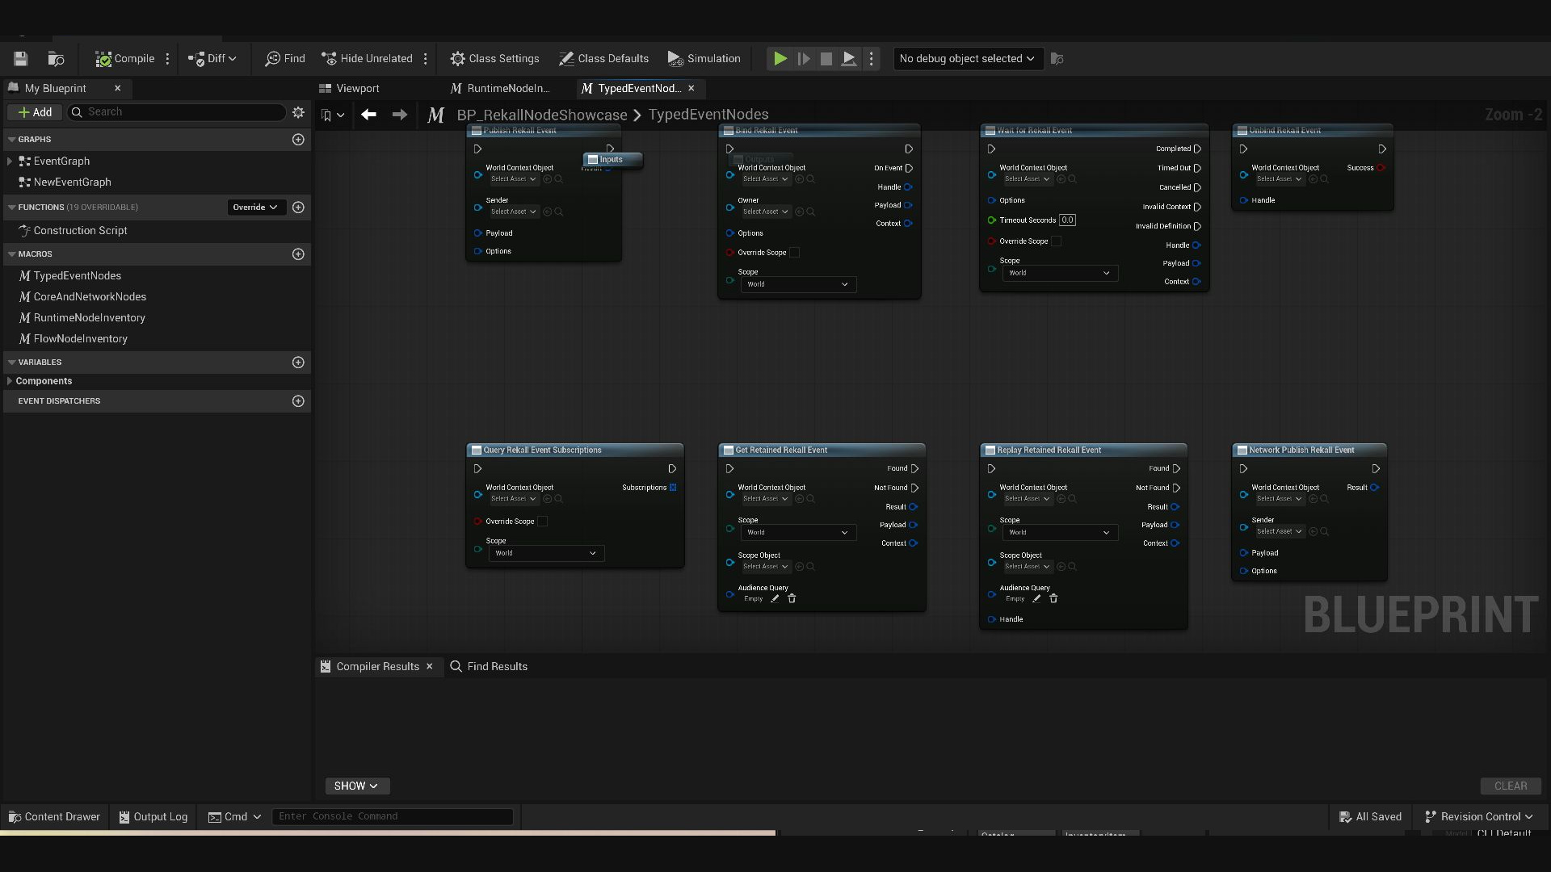
Task: Switch to the Viewport tab
Action: [349, 88]
